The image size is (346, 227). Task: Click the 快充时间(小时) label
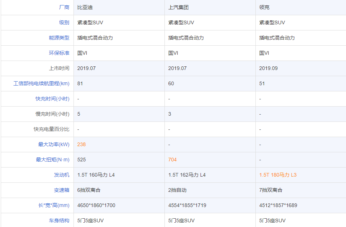[x=52, y=99]
